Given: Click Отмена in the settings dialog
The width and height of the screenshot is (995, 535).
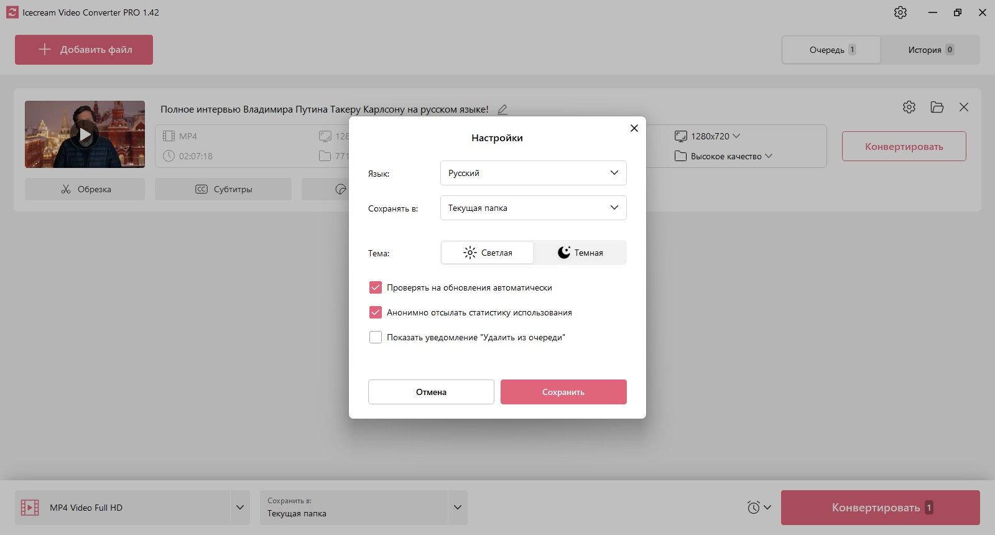Looking at the screenshot, I should pyautogui.click(x=431, y=392).
